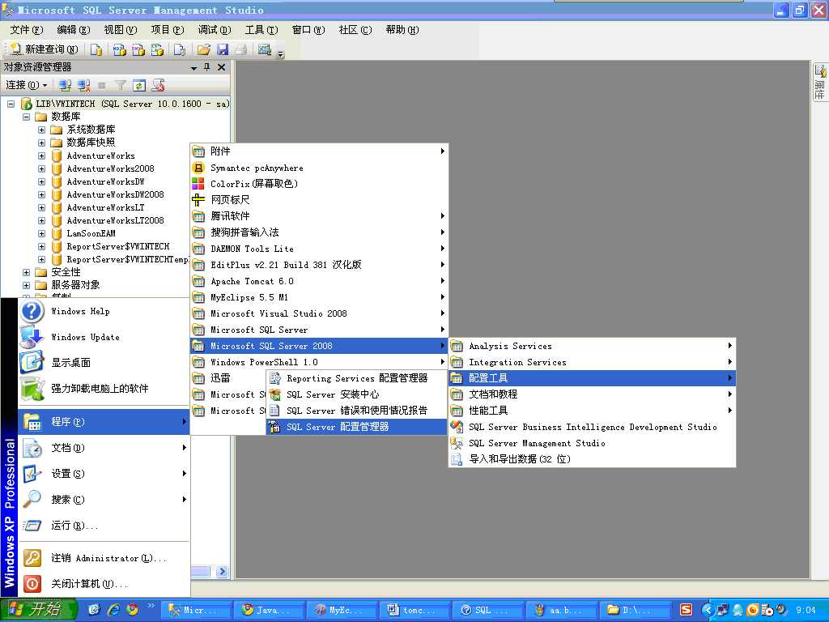Launch SQL Server 配置管理器
Viewport: 829px width, 622px height.
(x=357, y=427)
